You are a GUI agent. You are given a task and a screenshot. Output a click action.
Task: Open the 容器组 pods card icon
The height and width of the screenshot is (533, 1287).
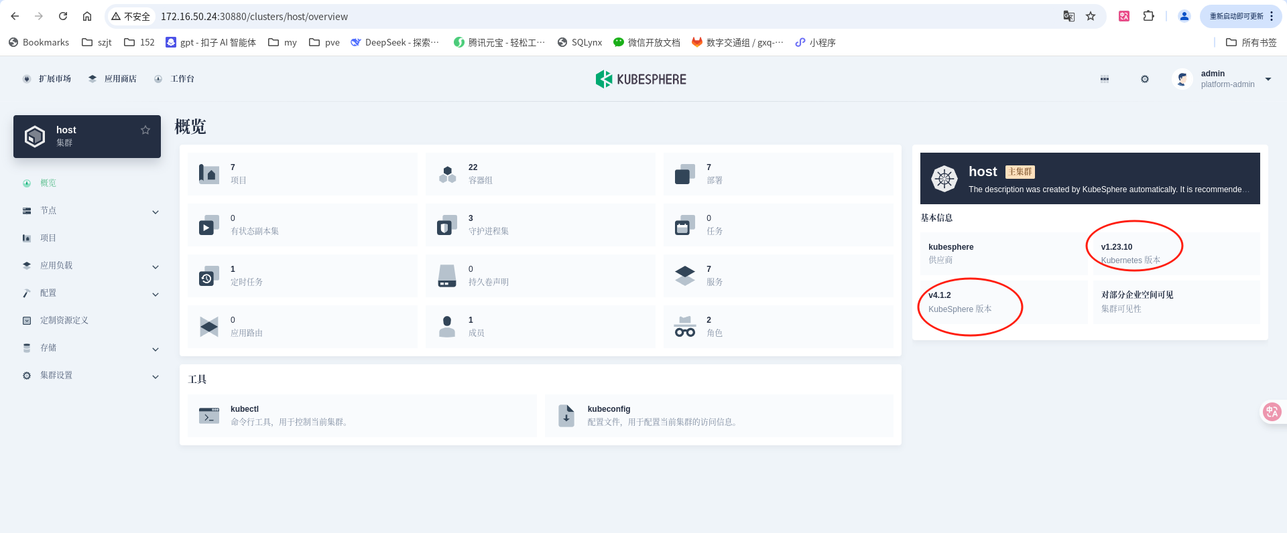pyautogui.click(x=447, y=174)
